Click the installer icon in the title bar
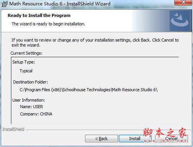The height and width of the screenshot is (147, 193). (4, 3)
